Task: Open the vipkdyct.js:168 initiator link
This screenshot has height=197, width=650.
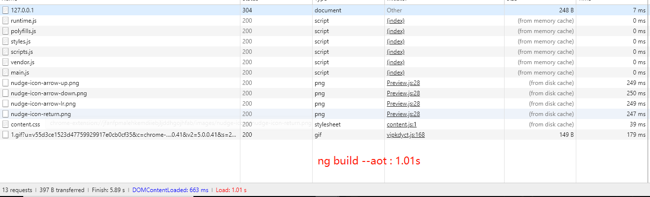Action: 406,135
